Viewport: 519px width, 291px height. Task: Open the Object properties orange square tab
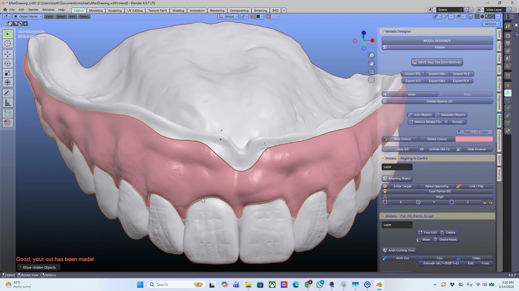[508, 85]
